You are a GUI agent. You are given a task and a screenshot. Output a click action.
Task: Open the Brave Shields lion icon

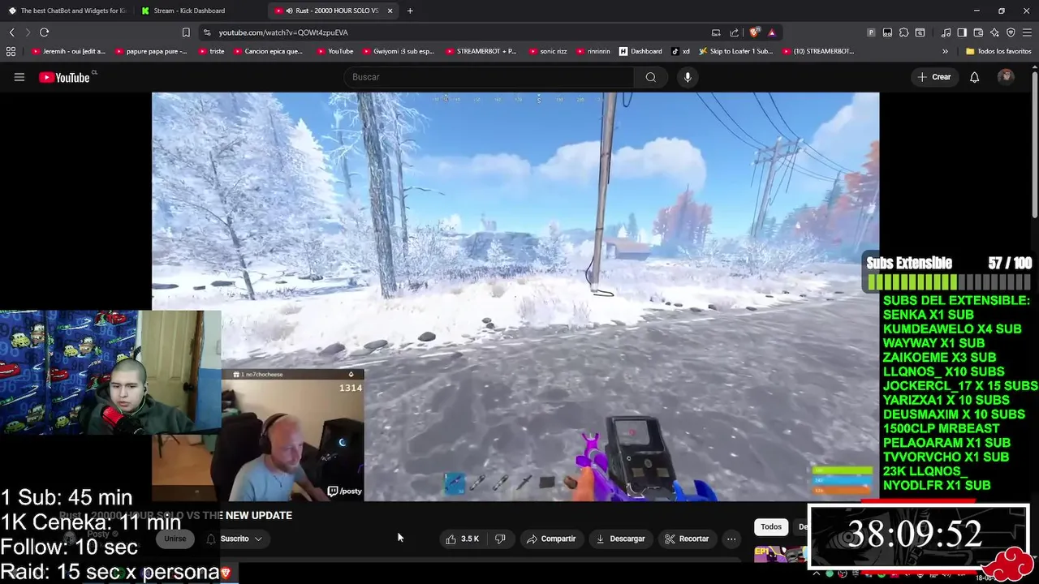754,32
